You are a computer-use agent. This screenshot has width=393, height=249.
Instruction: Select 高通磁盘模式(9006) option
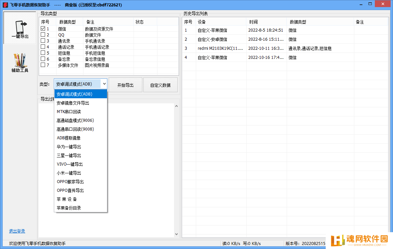81,120
